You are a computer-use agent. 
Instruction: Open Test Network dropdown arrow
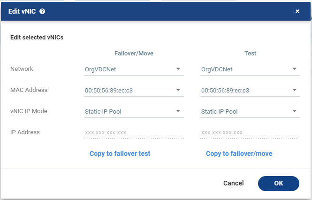[295, 69]
